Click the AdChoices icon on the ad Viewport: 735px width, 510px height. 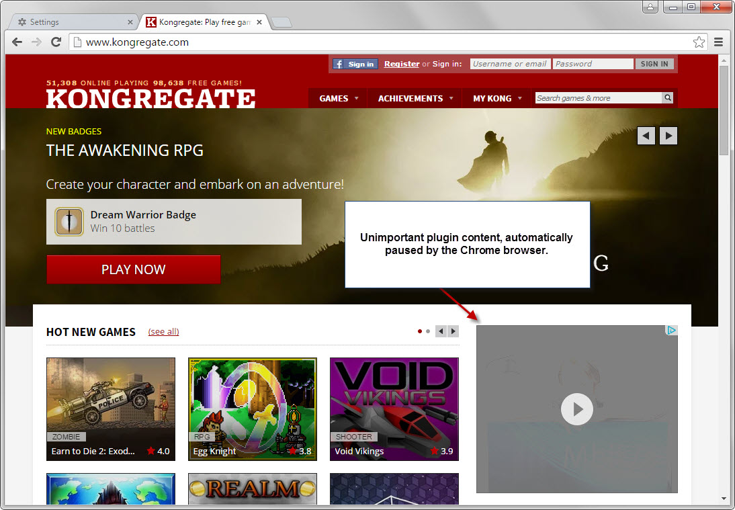click(x=672, y=331)
